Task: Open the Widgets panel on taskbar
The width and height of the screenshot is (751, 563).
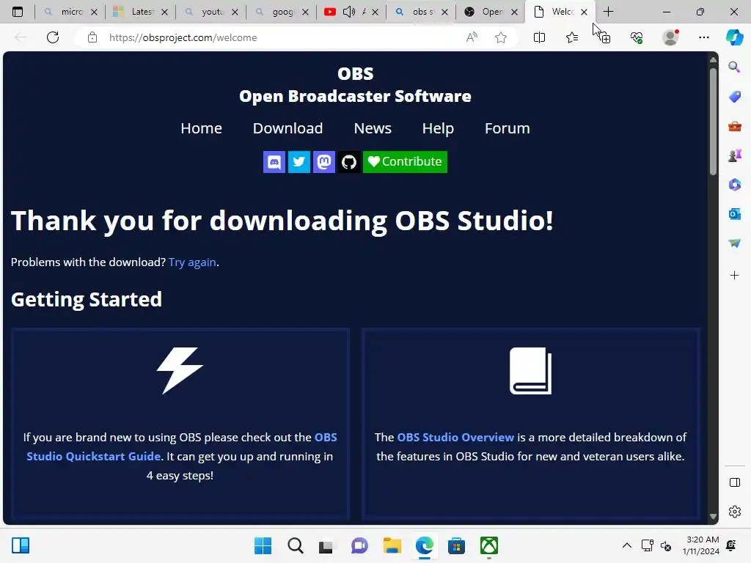Action: pyautogui.click(x=21, y=545)
